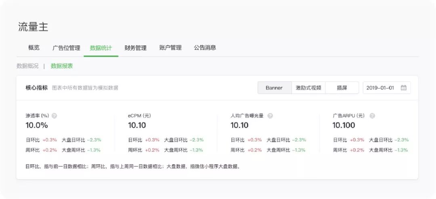Switch to the 数据概况 sub-view

27,66
